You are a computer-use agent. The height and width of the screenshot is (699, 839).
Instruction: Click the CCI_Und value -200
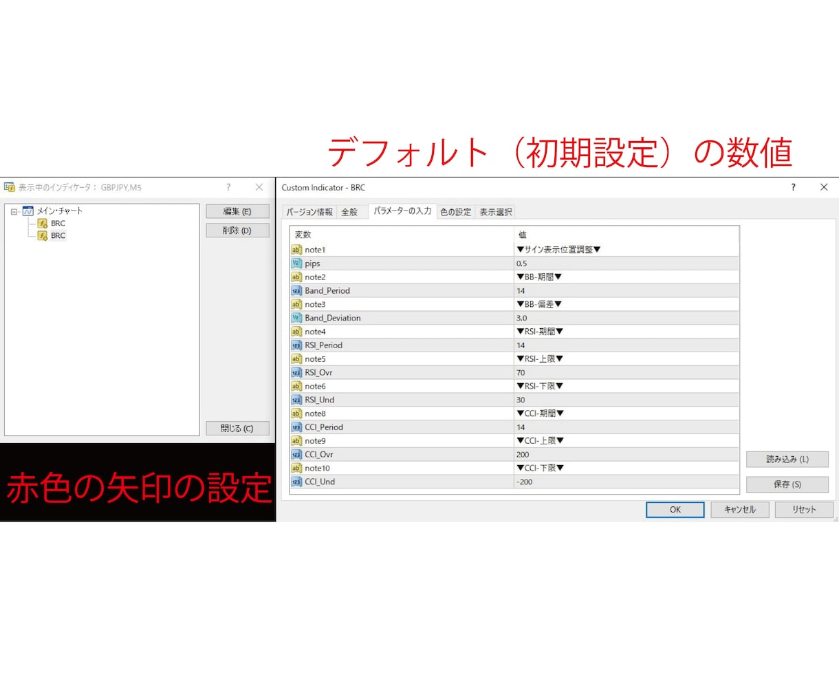pos(524,482)
